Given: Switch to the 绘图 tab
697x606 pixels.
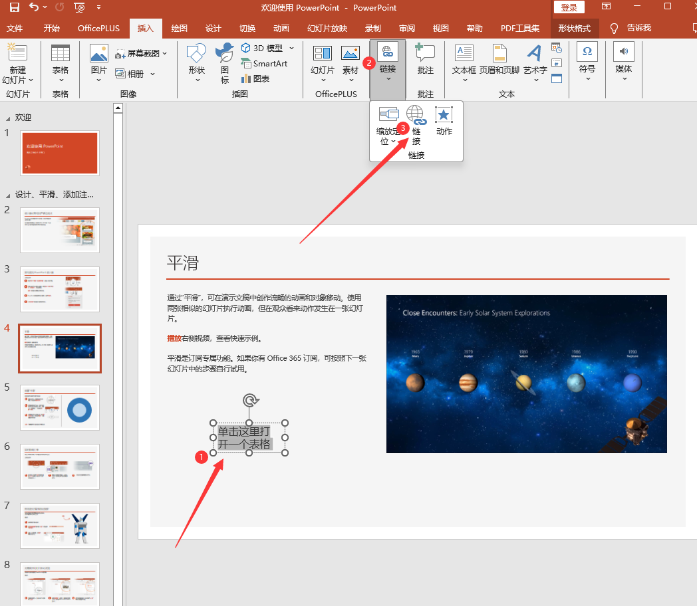Looking at the screenshot, I should coord(179,28).
